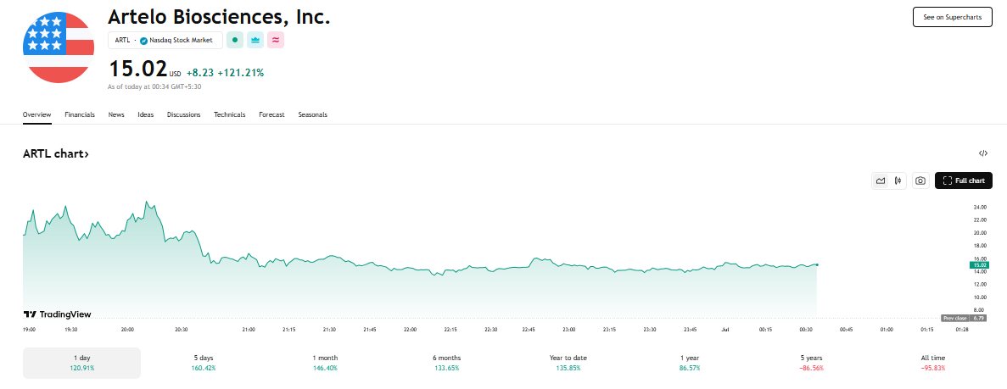Viewport: 1007px width, 389px height.
Task: Open the Discussions tab
Action: (184, 115)
